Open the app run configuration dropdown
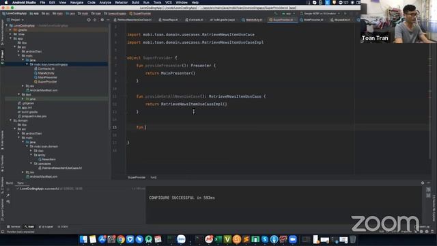Screen dimensions: 437x246 (288, 14)
